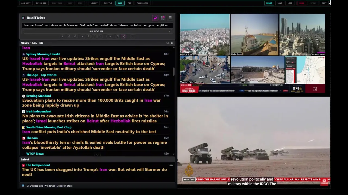Image resolution: width=348 pixels, height=195 pixels.
Task: Click SHUFFLE in the top bar
Action: click(x=108, y=3)
